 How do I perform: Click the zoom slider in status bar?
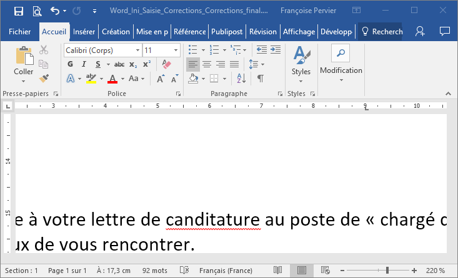(387, 271)
